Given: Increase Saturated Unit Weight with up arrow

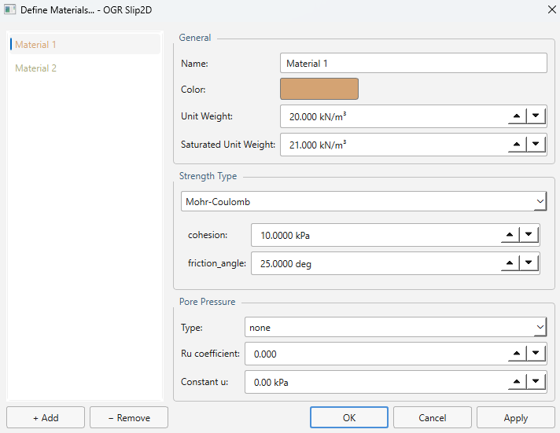Looking at the screenshot, I should coord(517,145).
